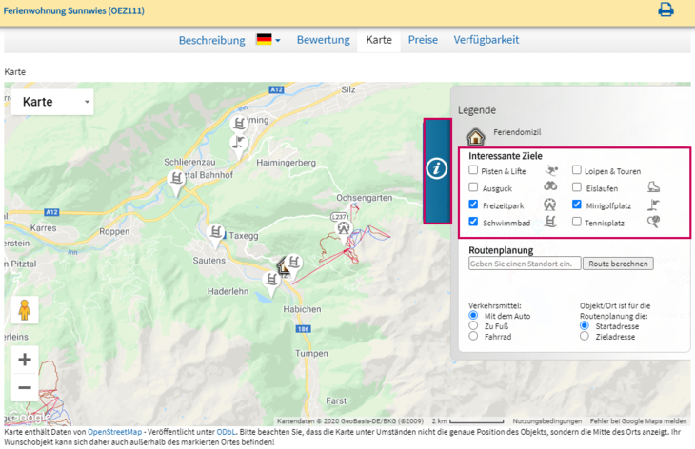Zoom out the map with minus button
This screenshot has width=695, height=449.
coord(25,387)
